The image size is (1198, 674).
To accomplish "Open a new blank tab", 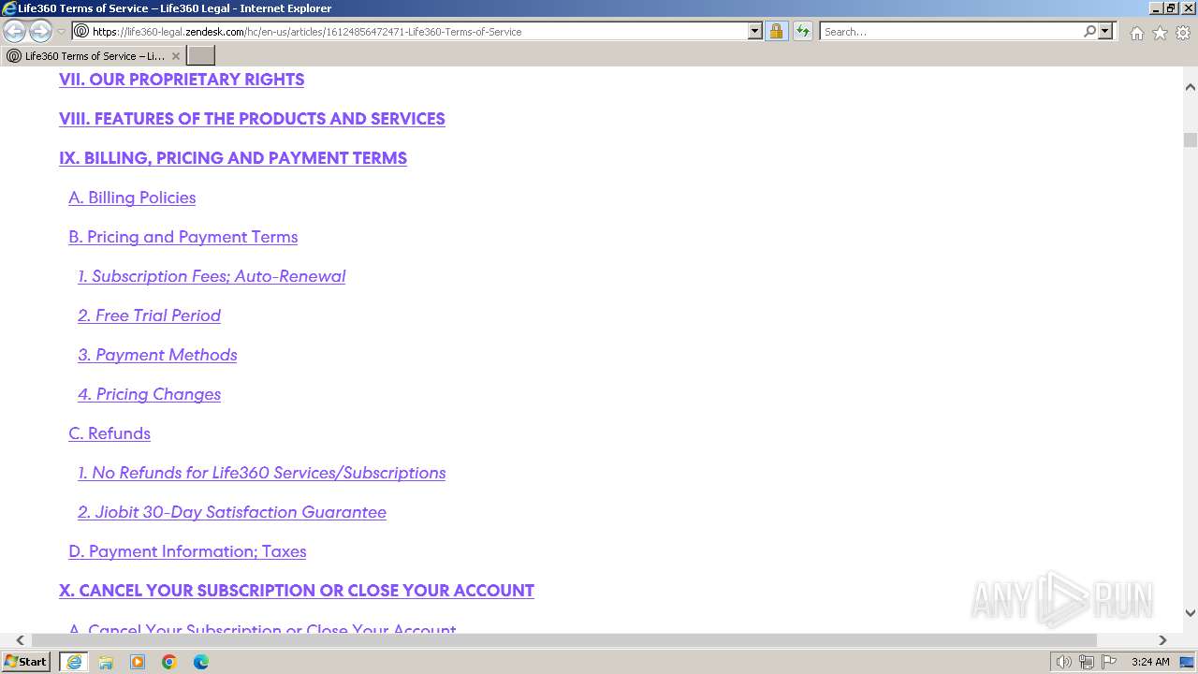I will pos(201,56).
